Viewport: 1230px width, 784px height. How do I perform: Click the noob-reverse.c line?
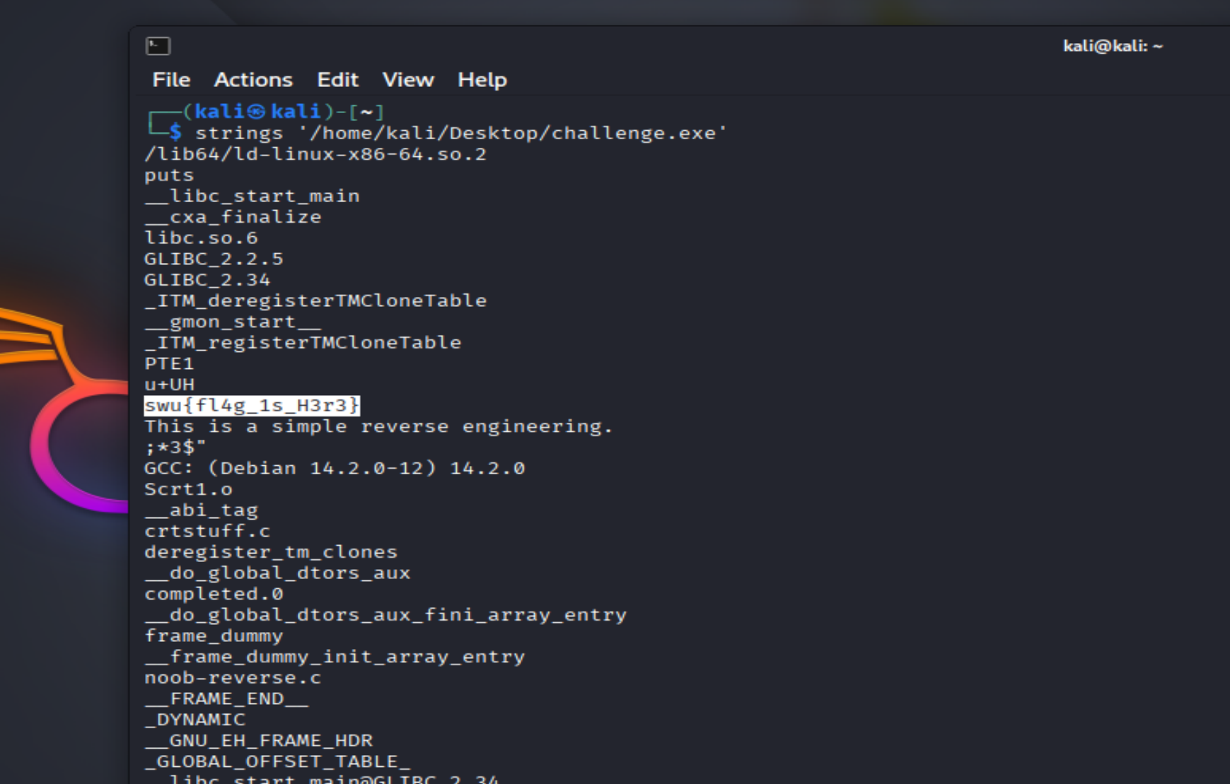coord(233,678)
